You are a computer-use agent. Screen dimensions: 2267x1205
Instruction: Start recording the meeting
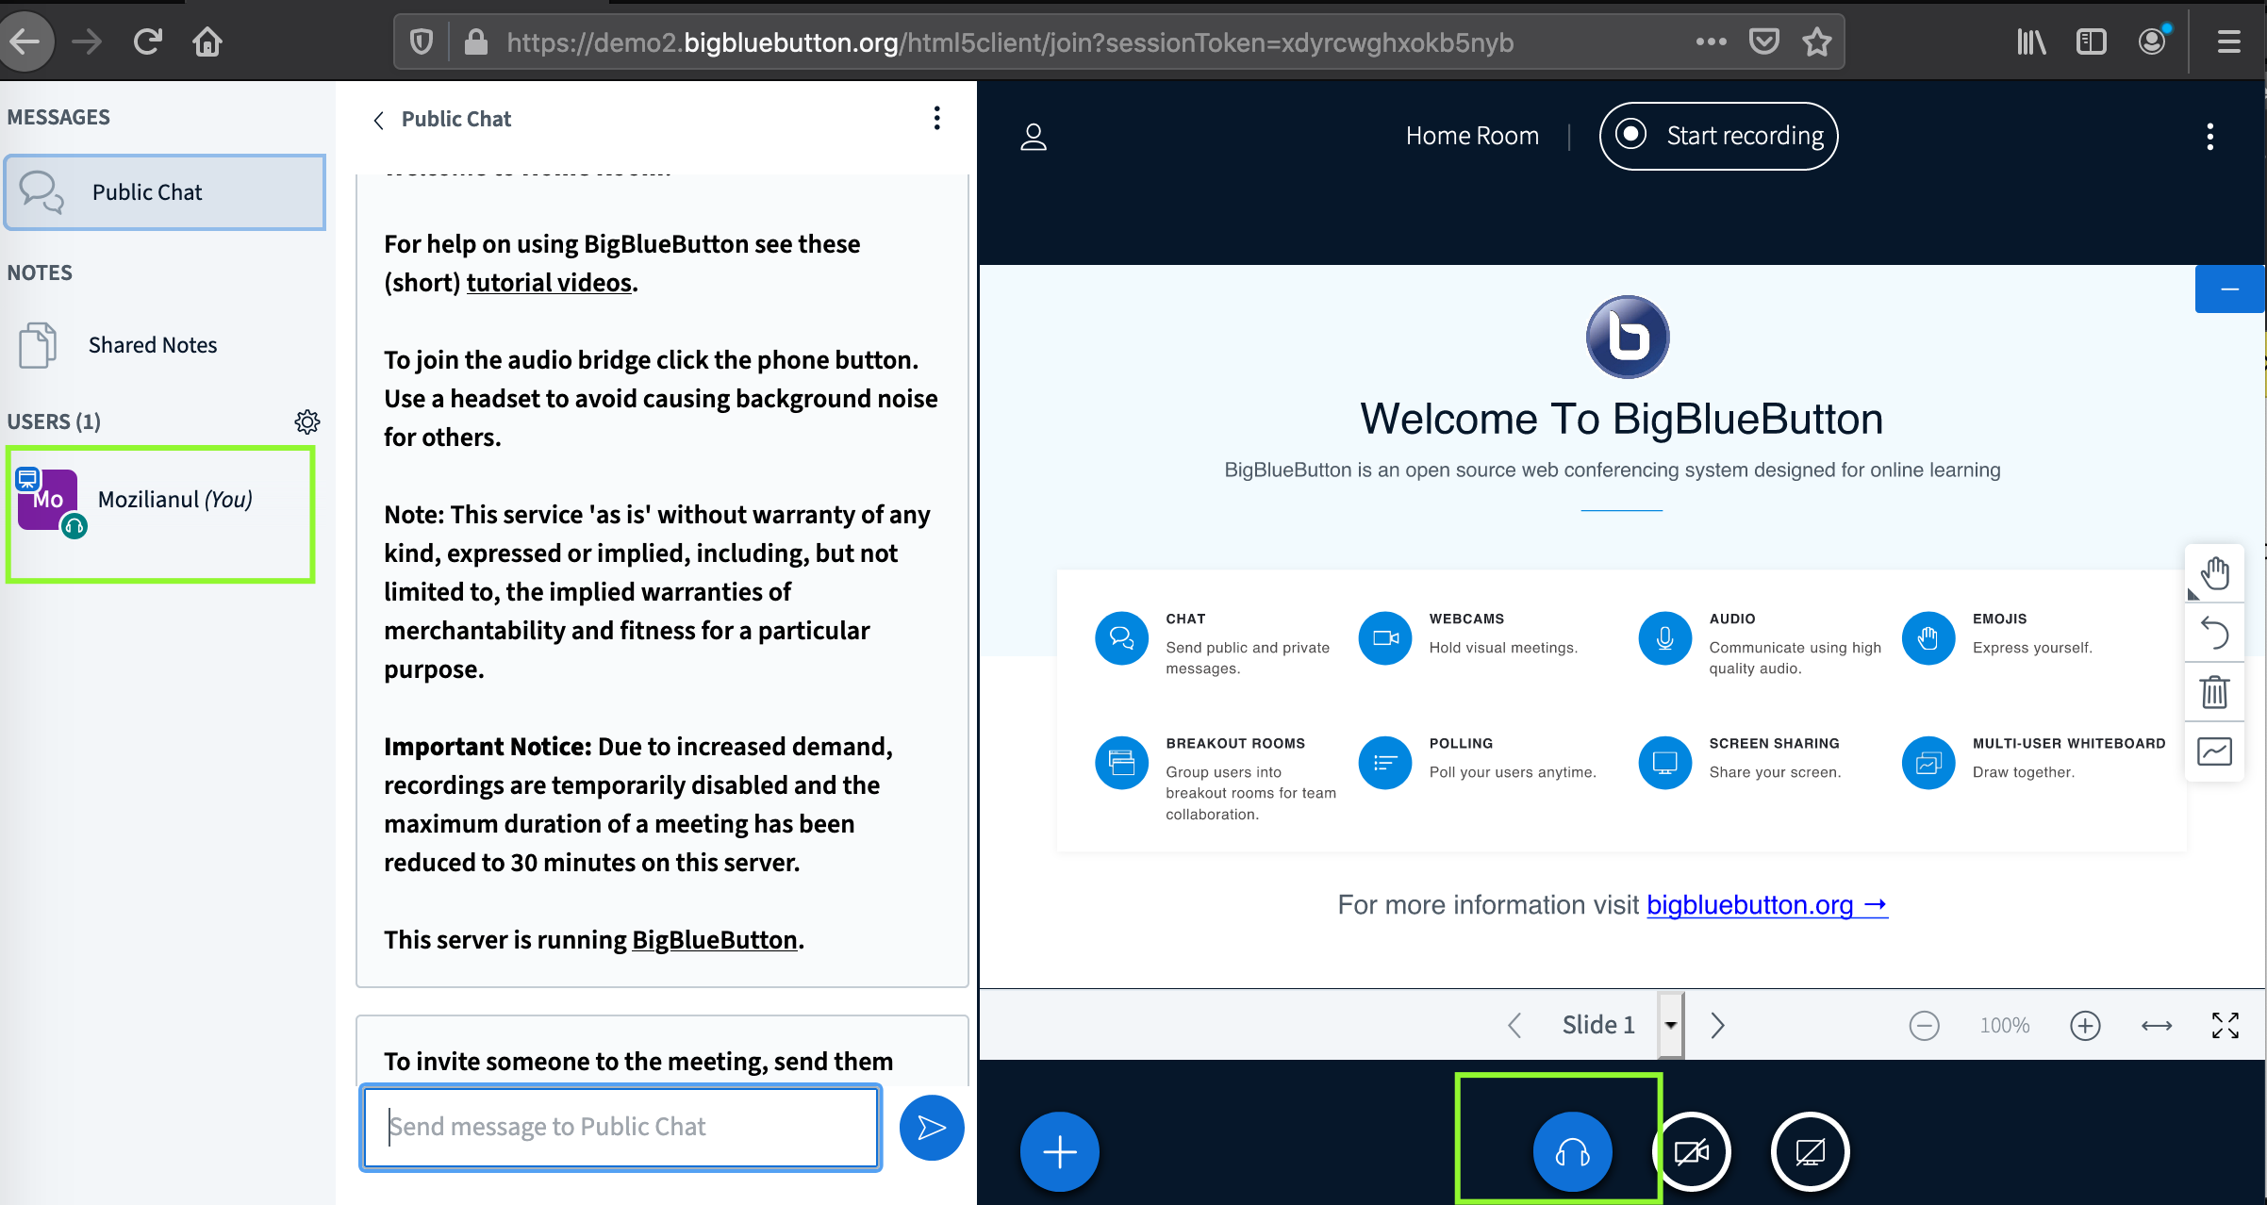click(x=1718, y=136)
